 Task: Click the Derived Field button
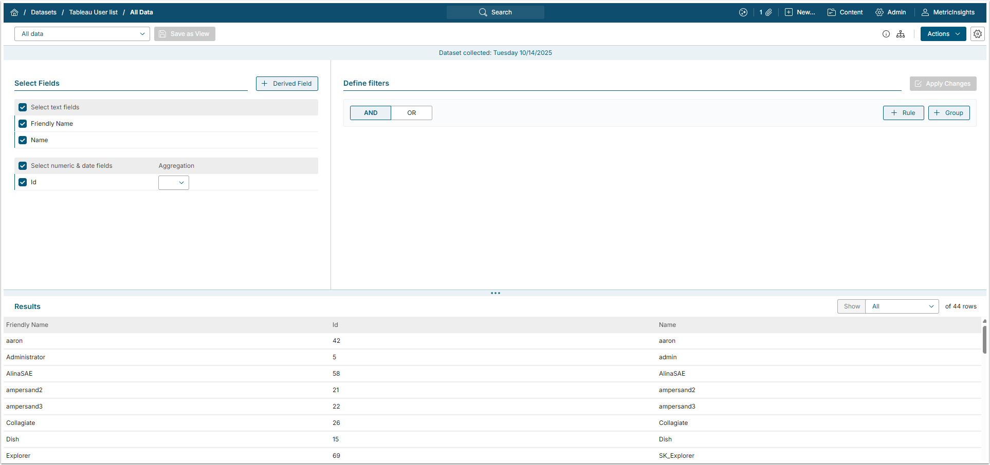coord(287,84)
